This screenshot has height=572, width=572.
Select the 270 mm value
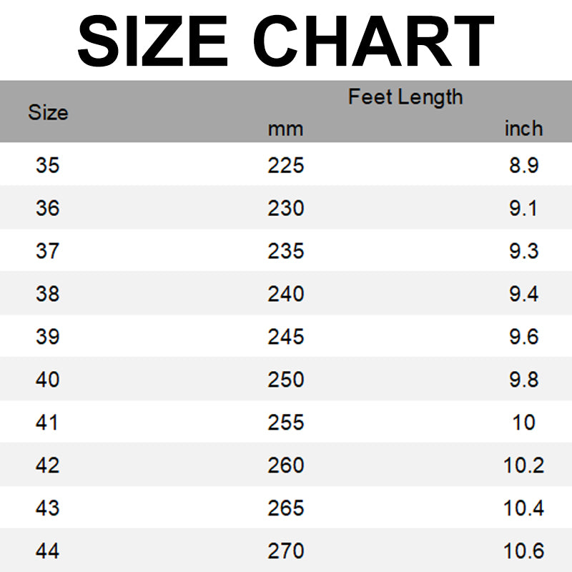pos(286,551)
